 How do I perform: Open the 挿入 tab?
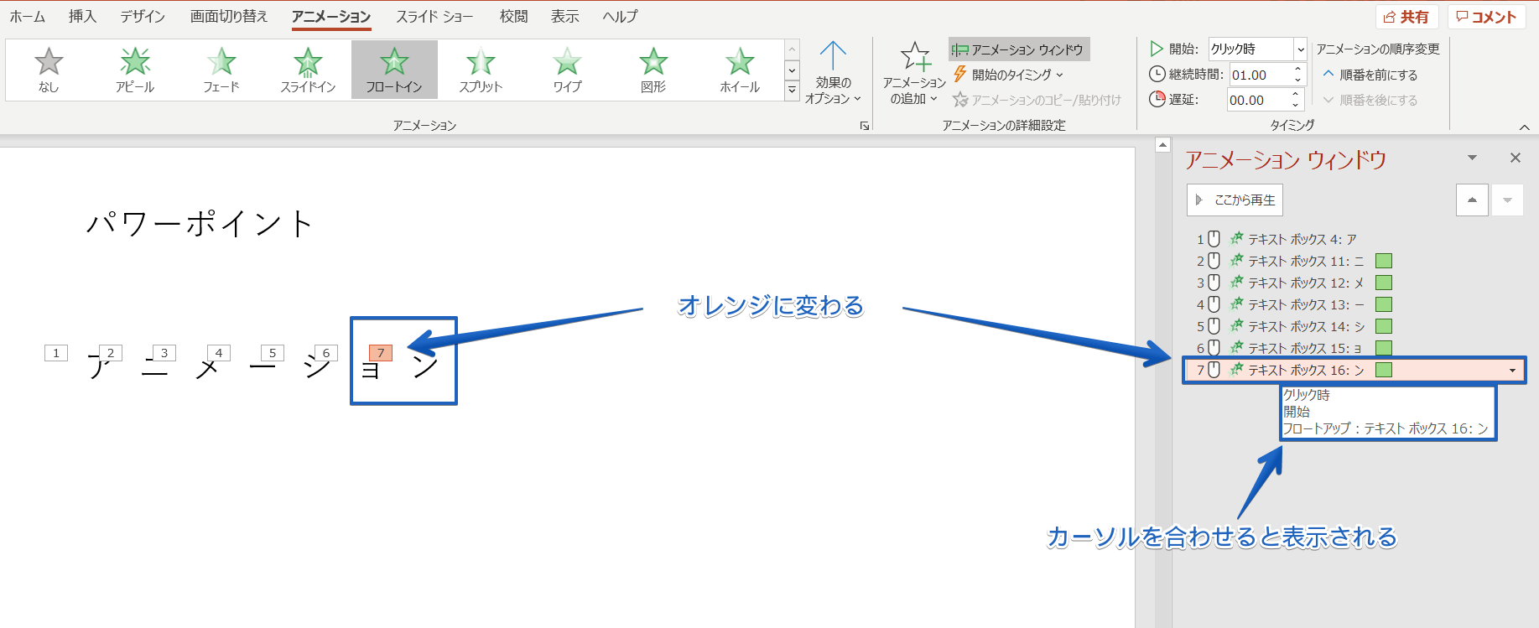pos(82,17)
